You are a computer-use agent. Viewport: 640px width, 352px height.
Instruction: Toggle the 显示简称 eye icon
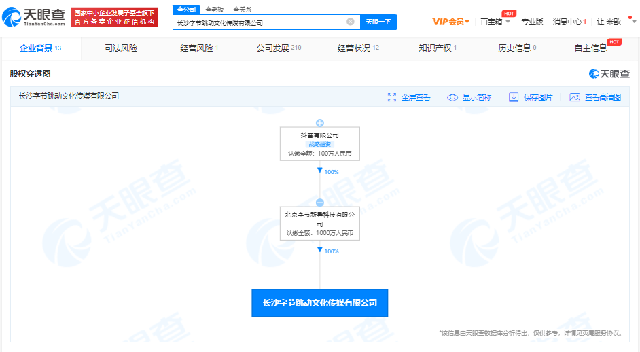pyautogui.click(x=452, y=97)
